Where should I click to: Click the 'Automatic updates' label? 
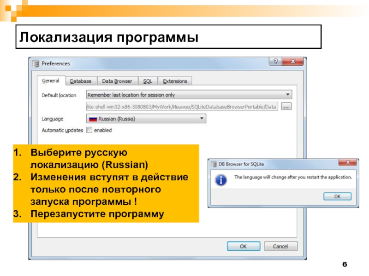pos(62,130)
